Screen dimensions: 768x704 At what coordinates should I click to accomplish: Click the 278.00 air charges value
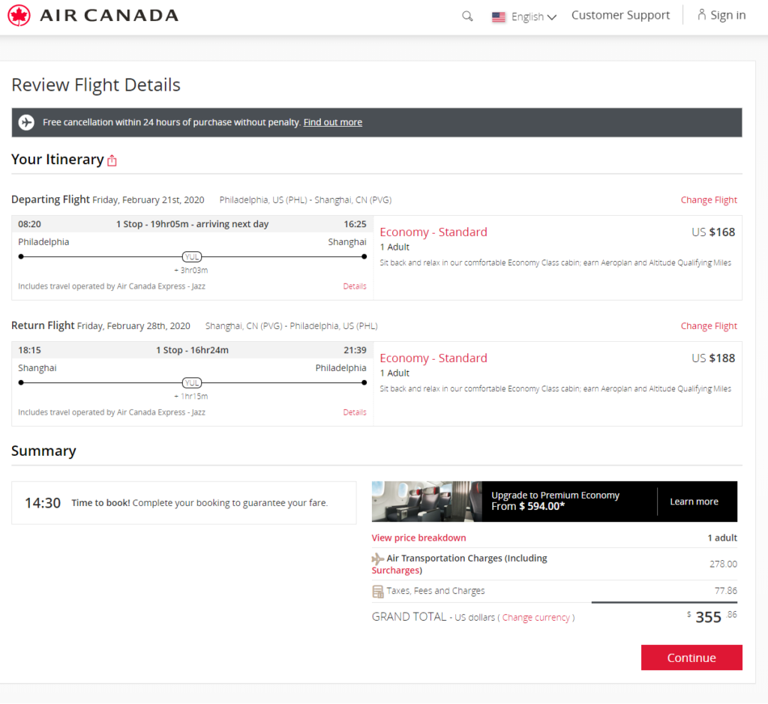(723, 564)
